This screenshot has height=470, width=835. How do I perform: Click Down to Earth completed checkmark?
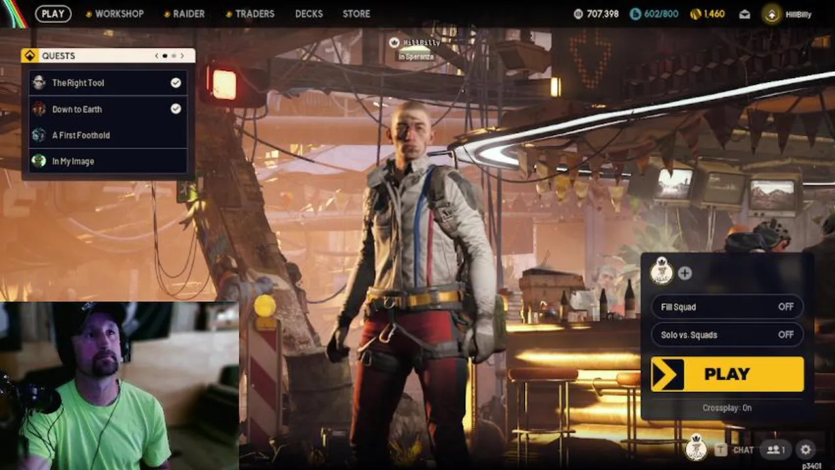(176, 109)
